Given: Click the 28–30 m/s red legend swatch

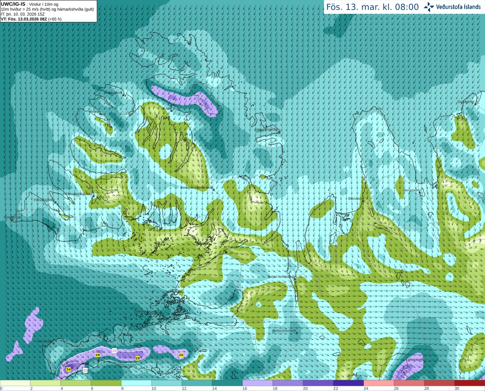Looking at the screenshot, I should coord(440,383).
